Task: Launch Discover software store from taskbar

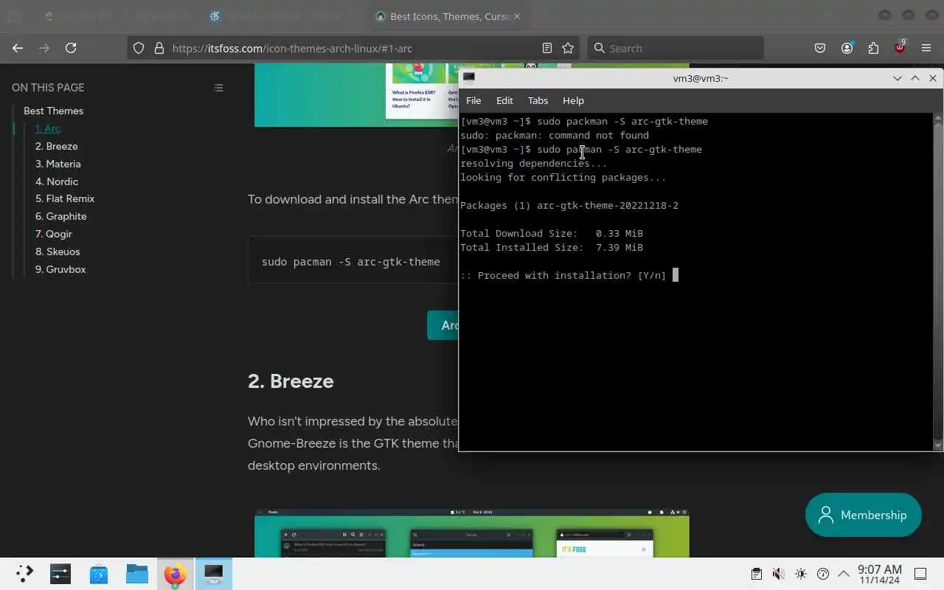Action: (98, 574)
